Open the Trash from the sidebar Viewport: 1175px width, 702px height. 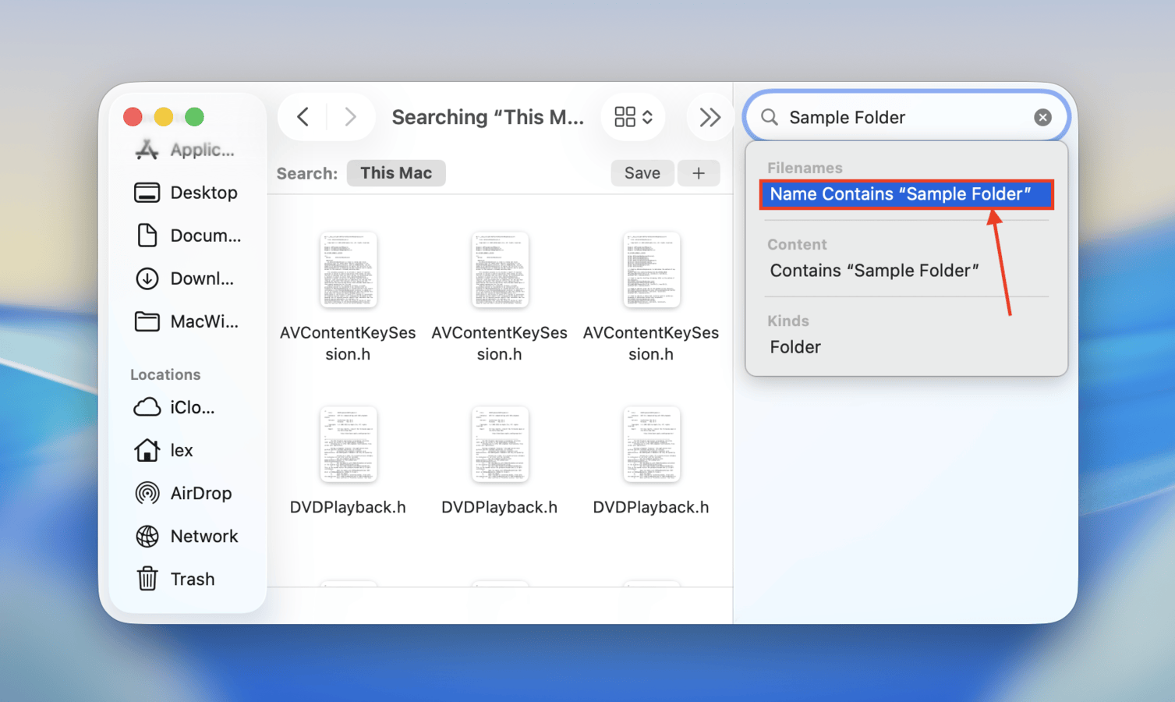point(193,579)
